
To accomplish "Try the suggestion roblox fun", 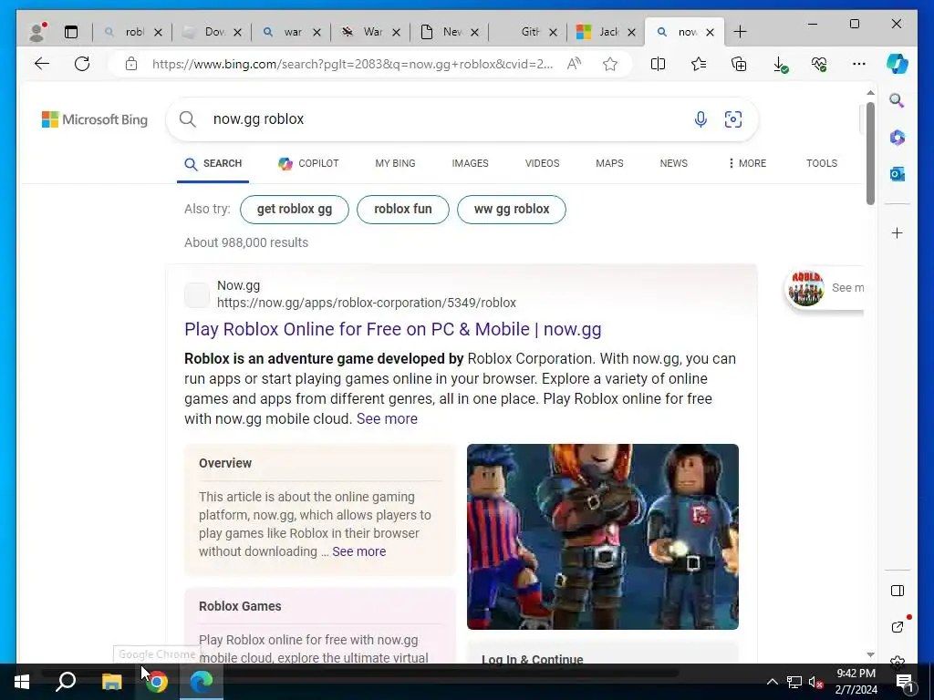I will [402, 209].
